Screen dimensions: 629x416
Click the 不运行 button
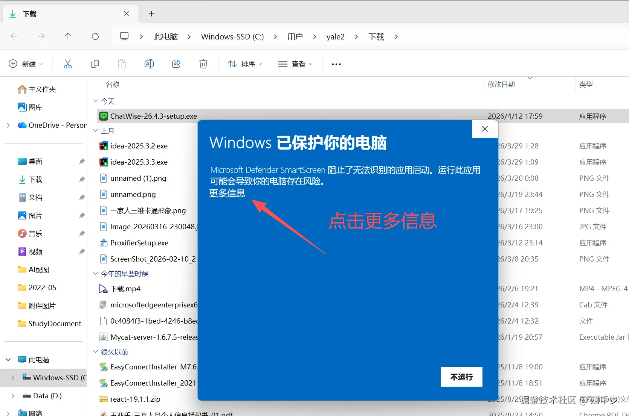point(461,377)
